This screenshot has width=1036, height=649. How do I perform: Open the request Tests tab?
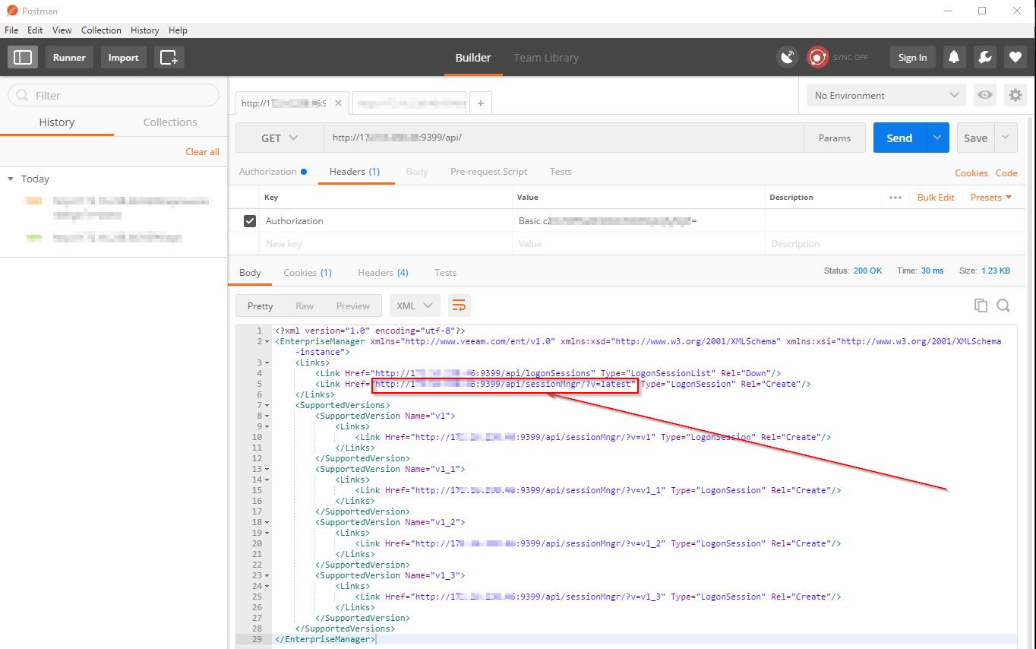[561, 172]
